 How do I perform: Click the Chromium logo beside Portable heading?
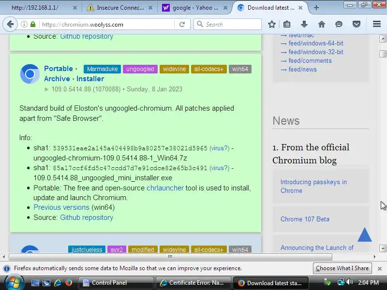(x=30, y=74)
